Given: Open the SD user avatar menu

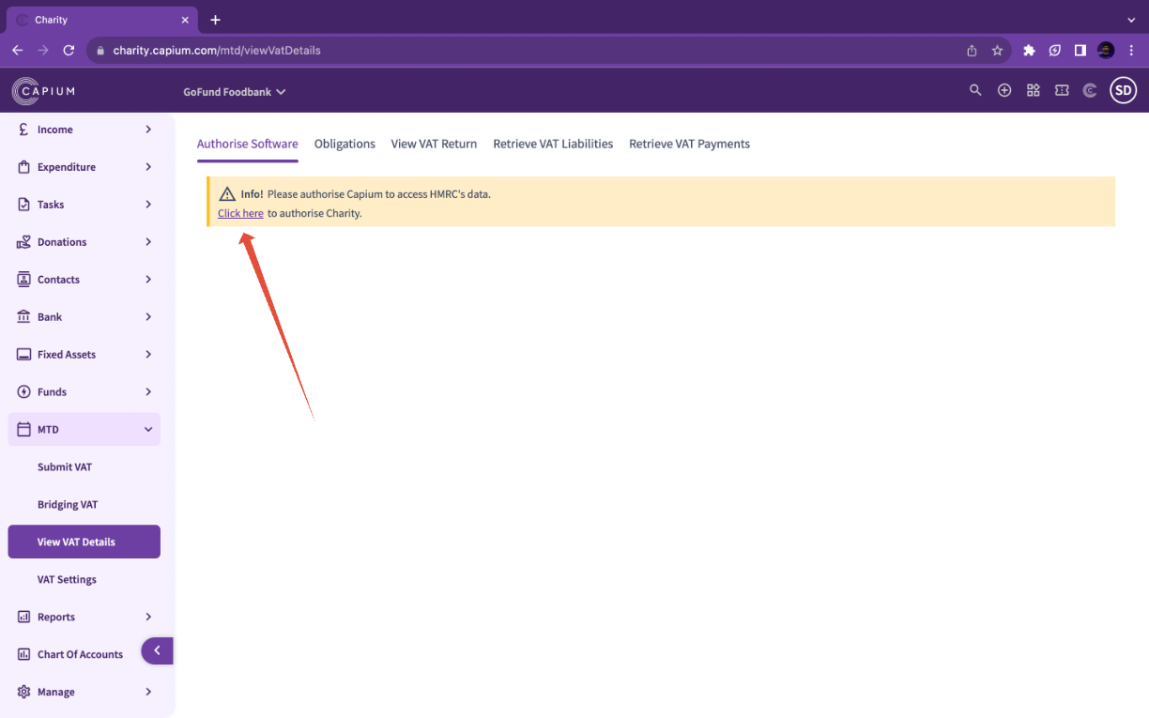Looking at the screenshot, I should pos(1123,90).
